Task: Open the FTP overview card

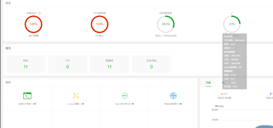Action: pyautogui.click(x=67, y=64)
